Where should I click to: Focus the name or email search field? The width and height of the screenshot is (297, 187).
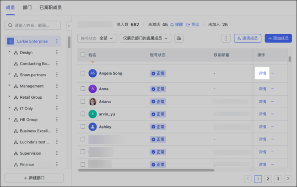point(33,25)
